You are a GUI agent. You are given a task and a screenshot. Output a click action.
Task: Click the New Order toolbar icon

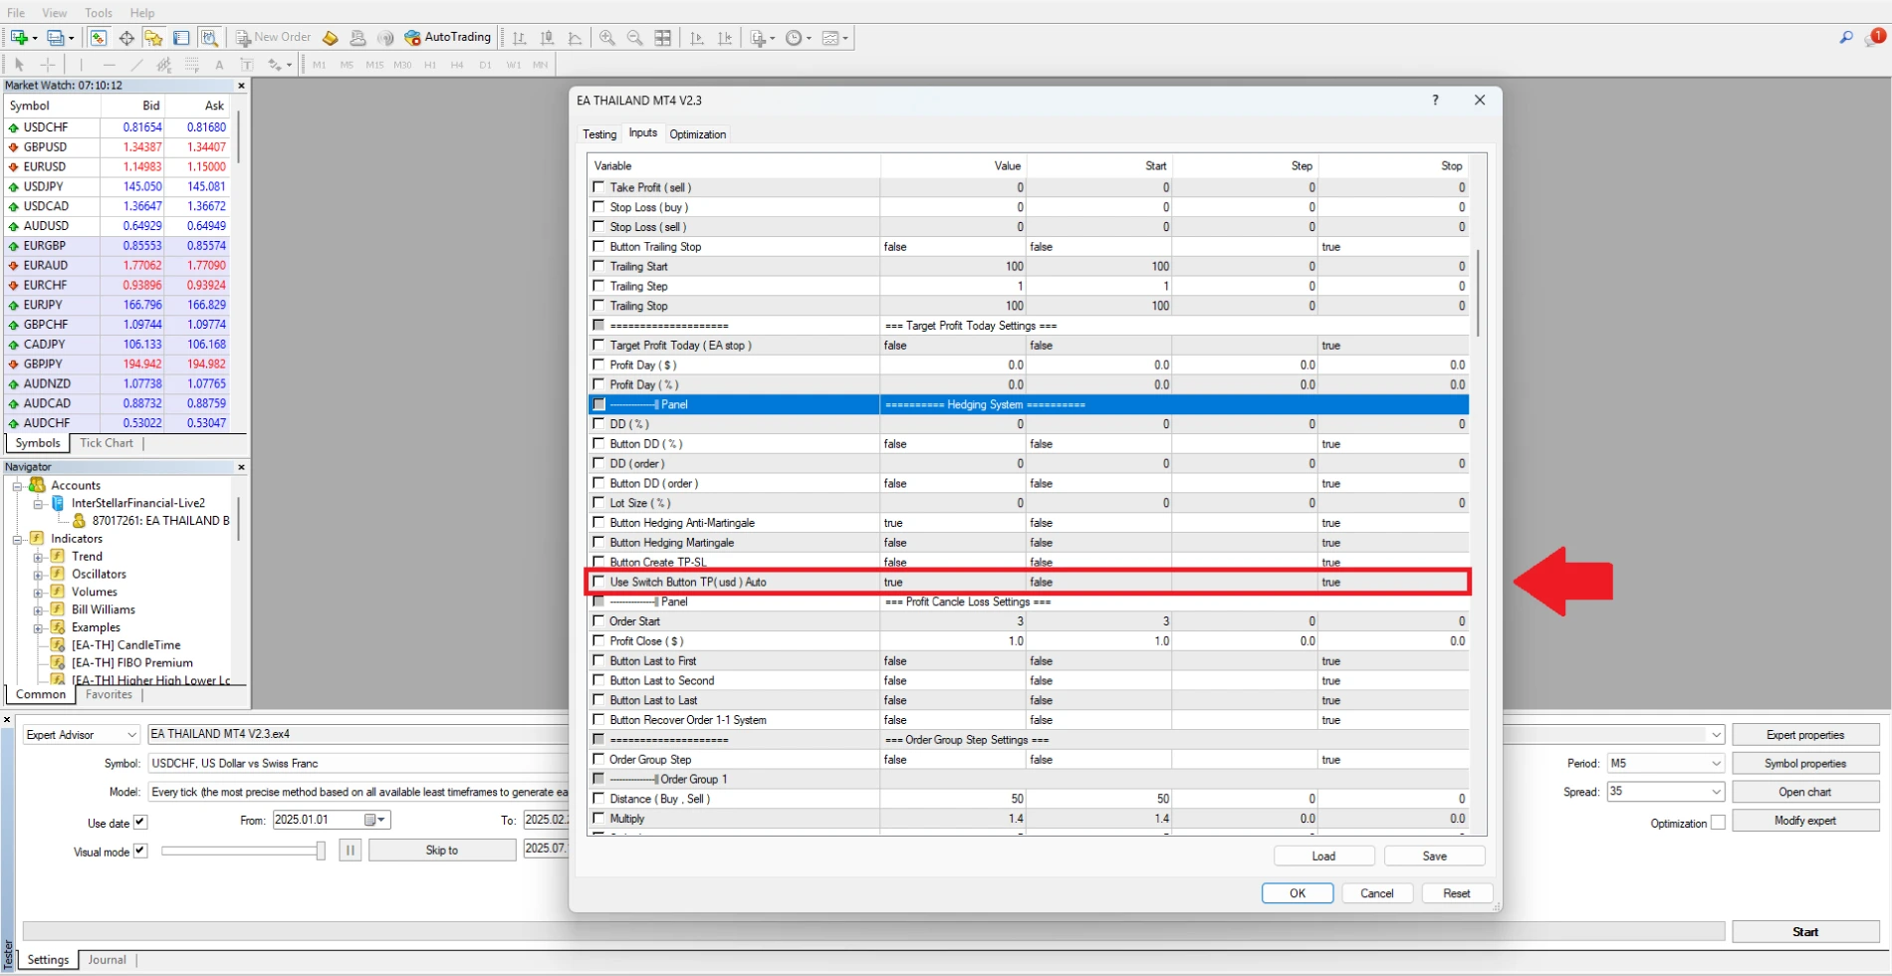pos(274,38)
